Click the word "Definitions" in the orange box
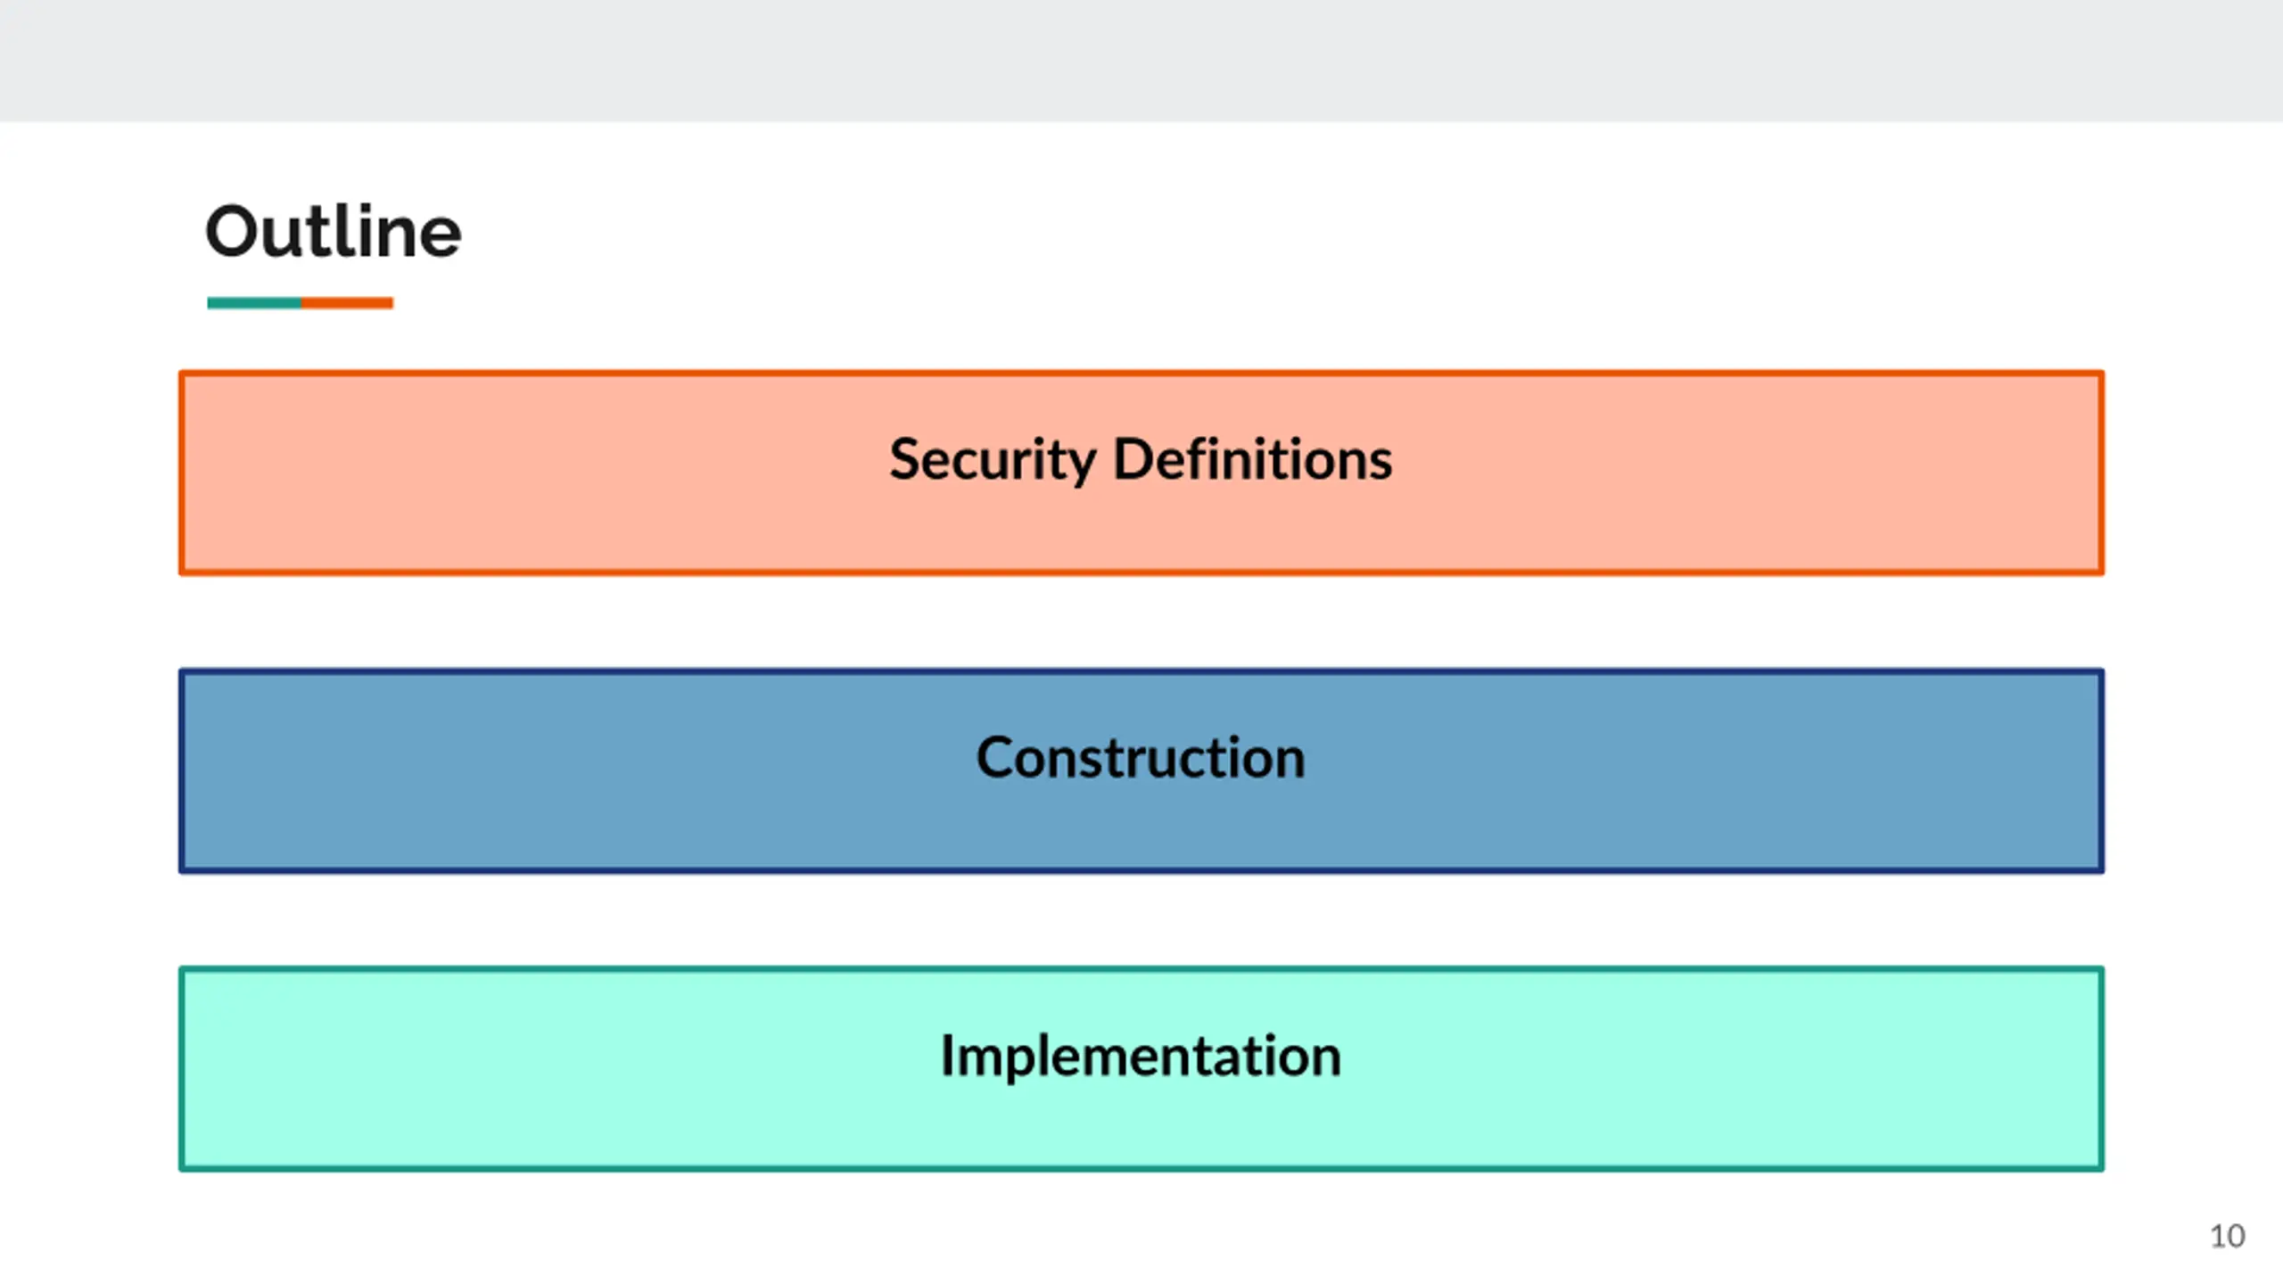Viewport: 2283px width, 1284px height. (1253, 460)
